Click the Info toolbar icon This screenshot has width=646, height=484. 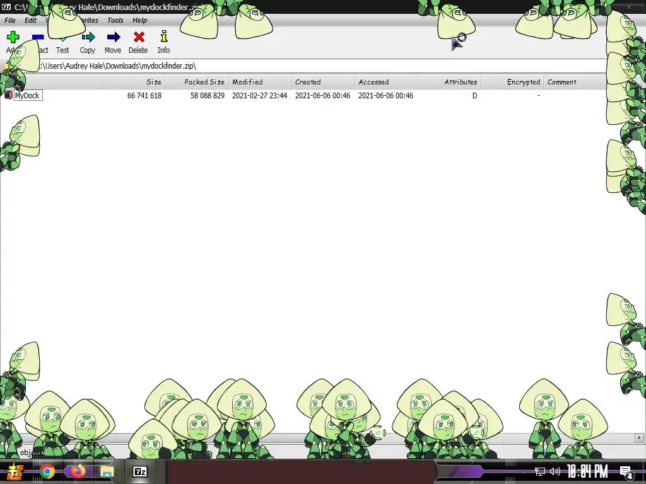tap(164, 36)
